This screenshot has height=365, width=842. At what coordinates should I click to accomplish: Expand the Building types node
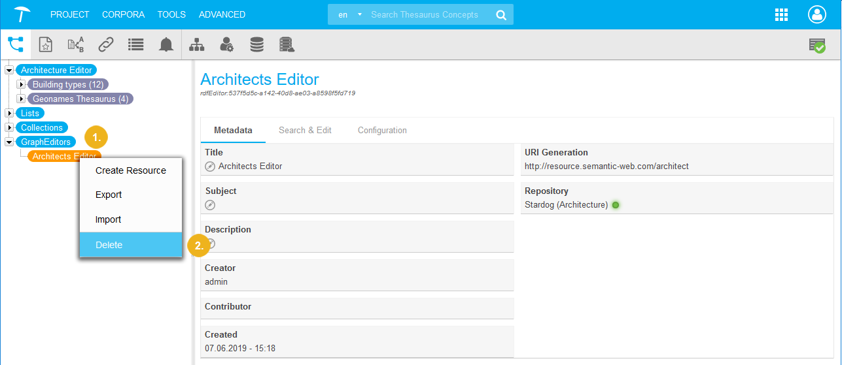[x=21, y=84]
